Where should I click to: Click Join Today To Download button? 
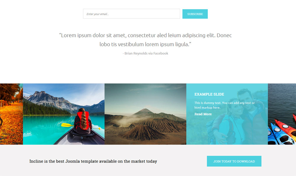[234, 161]
